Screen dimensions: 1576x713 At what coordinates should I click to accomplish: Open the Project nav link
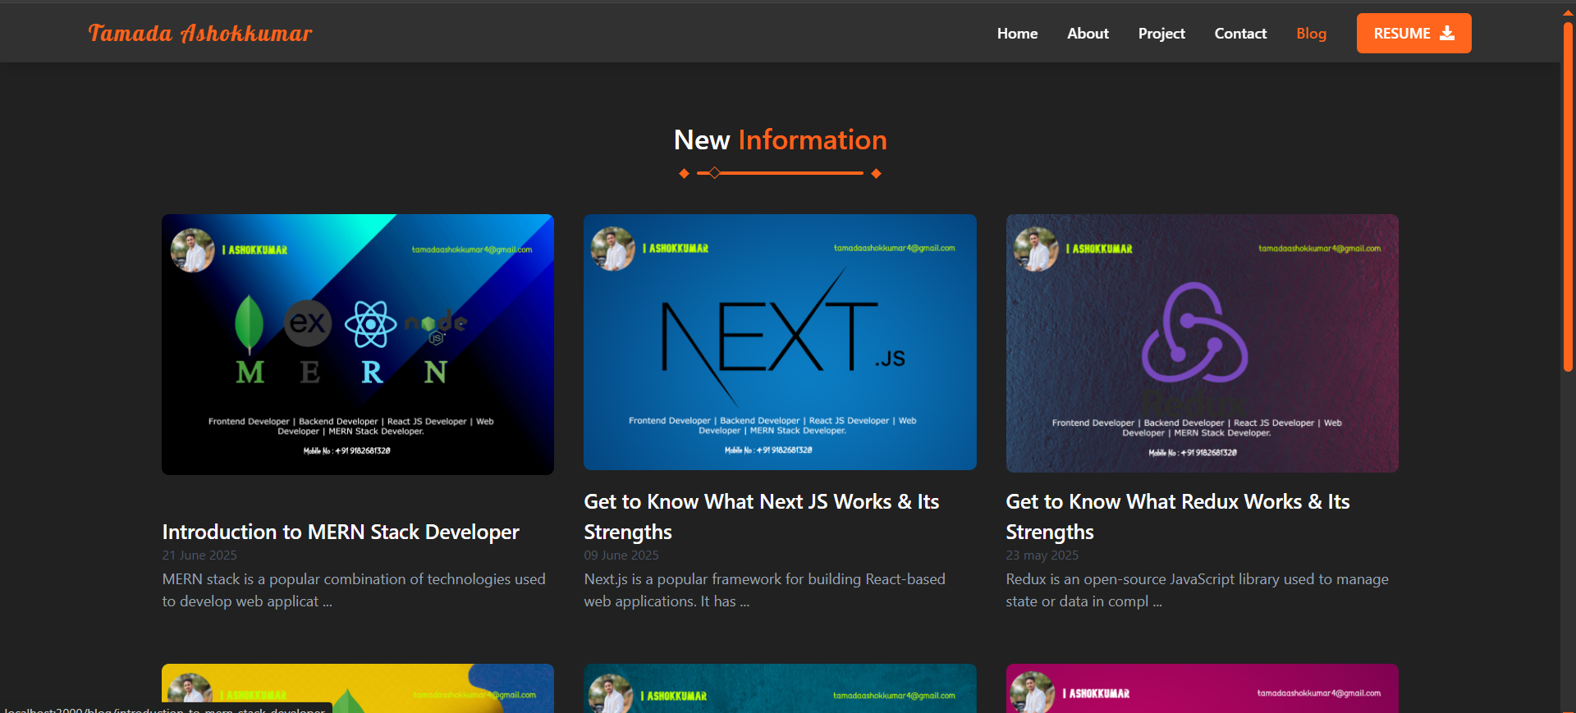click(1161, 34)
